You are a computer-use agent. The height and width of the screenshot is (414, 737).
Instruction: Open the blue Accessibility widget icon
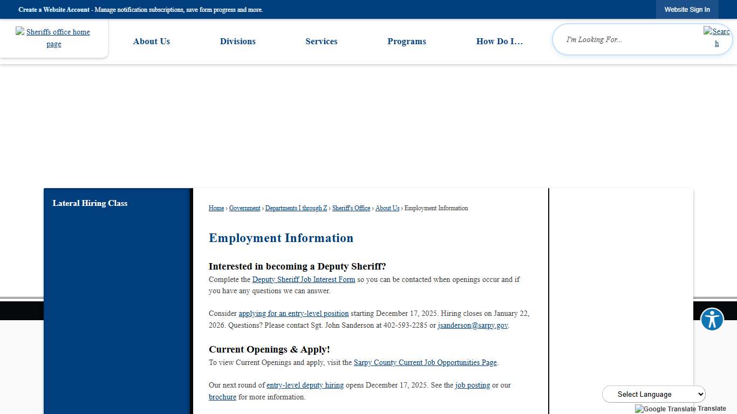712,319
